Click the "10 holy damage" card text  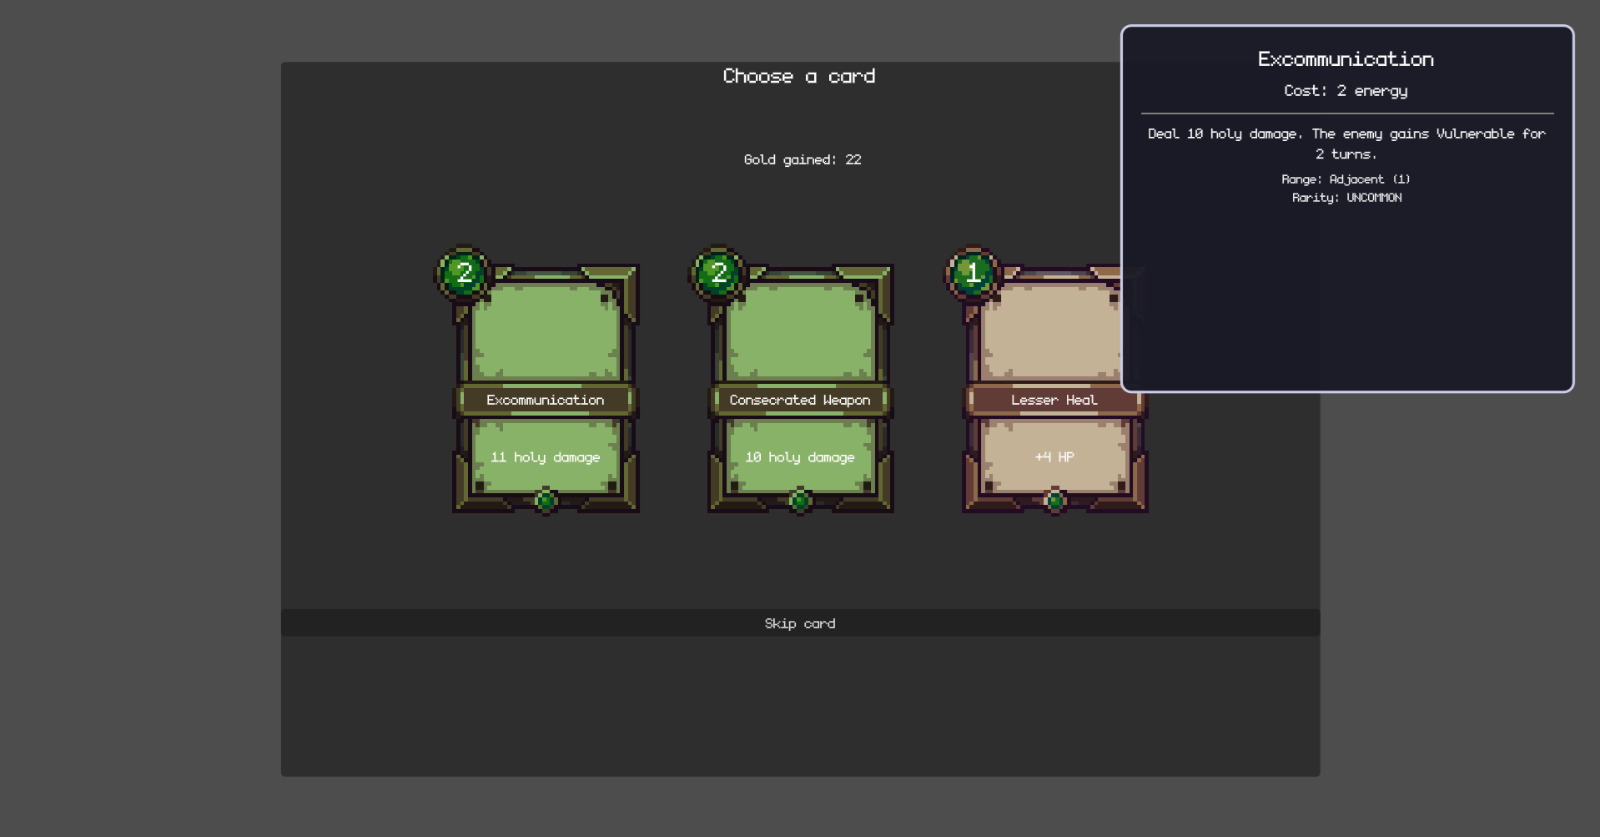pyautogui.click(x=800, y=457)
